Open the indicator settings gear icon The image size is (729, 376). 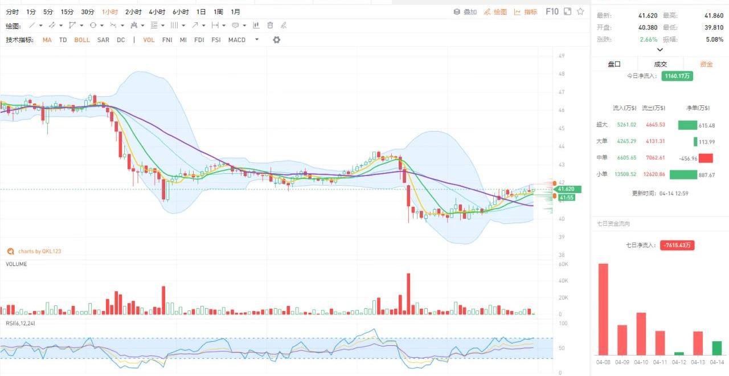[277, 40]
